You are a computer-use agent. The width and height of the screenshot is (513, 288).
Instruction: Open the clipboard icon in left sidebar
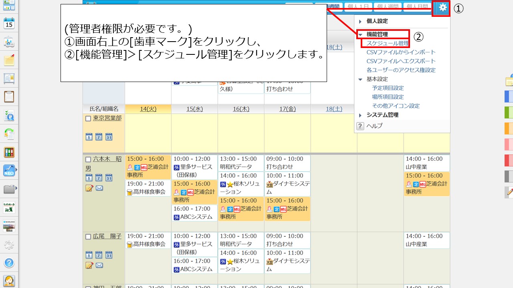(x=9, y=97)
